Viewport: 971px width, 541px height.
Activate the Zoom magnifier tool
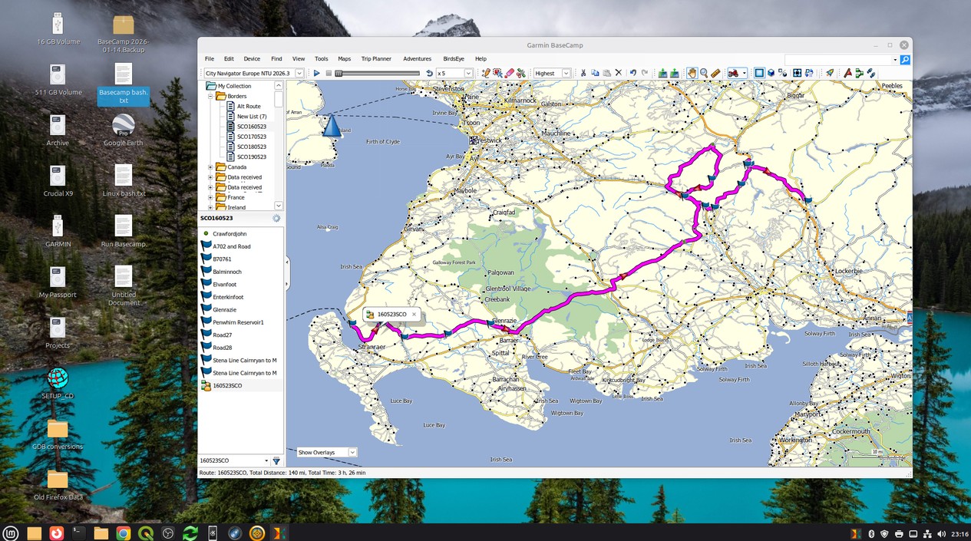(703, 73)
